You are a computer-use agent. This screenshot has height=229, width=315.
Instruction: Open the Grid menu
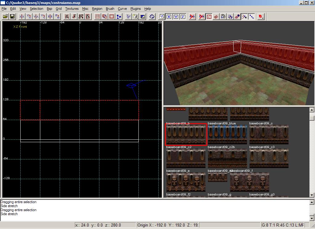tap(59, 9)
